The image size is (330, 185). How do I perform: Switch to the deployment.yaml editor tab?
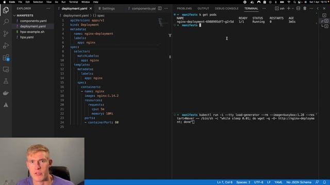click(74, 8)
